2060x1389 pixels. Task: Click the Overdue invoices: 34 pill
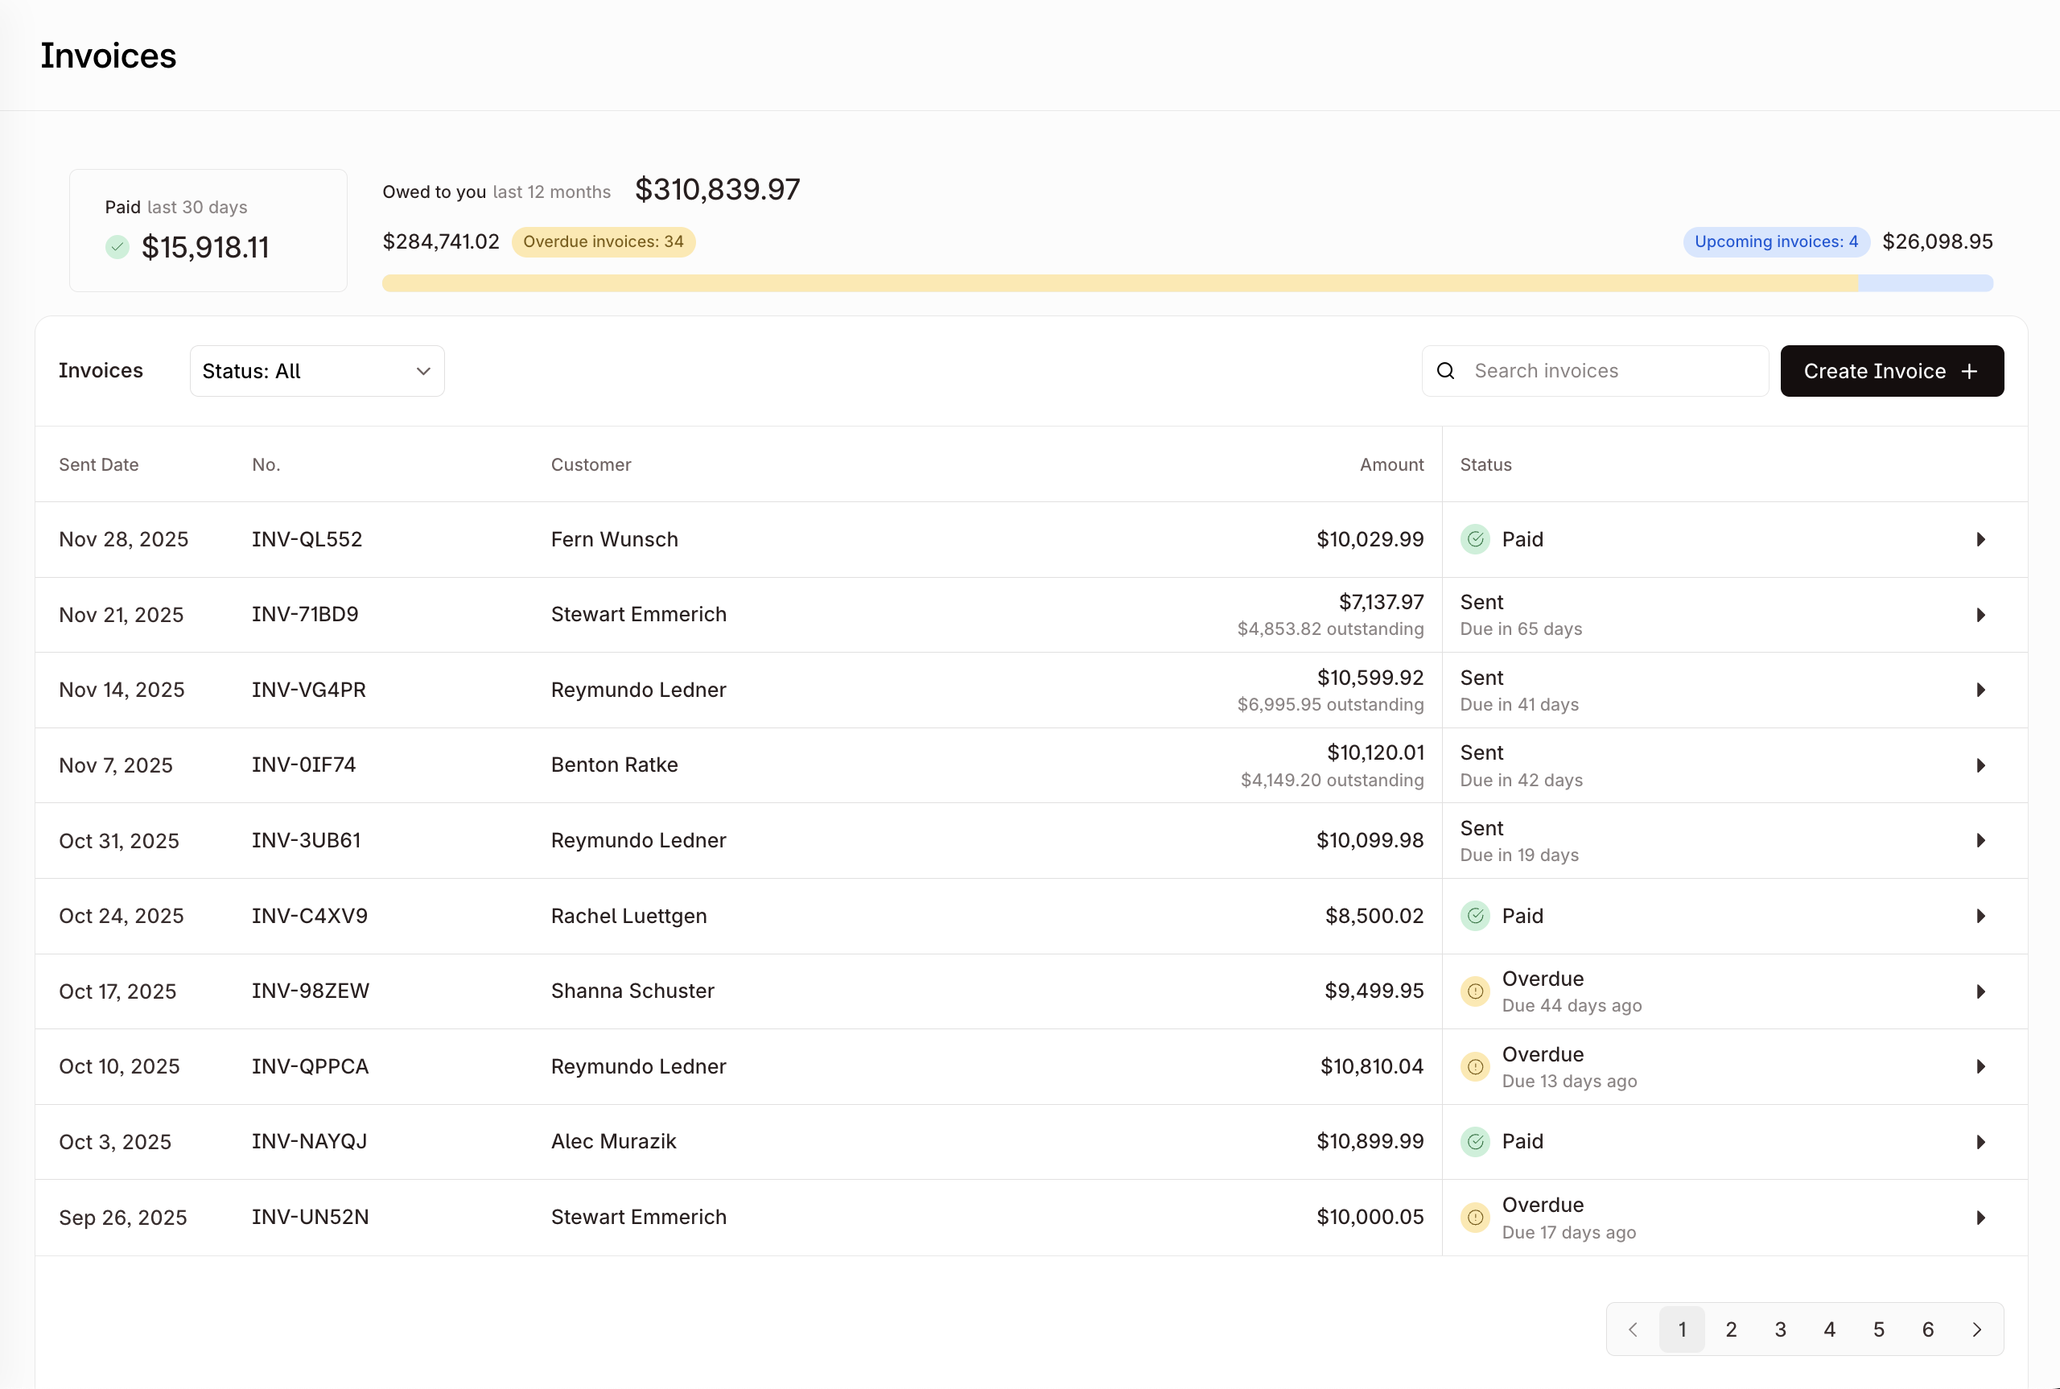point(604,241)
